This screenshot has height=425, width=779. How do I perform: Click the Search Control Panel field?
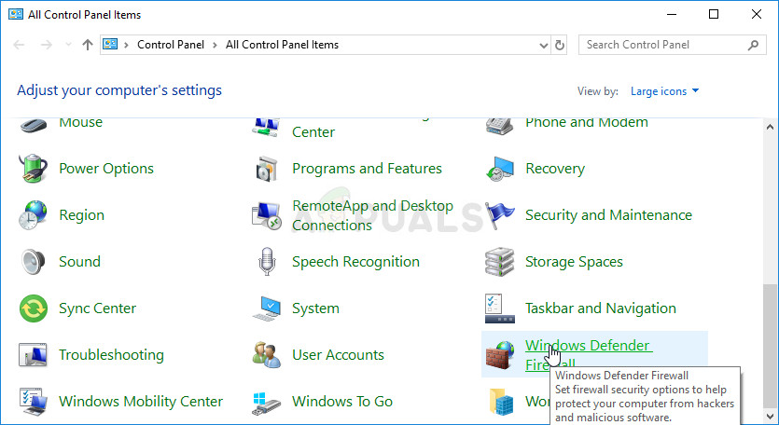click(x=664, y=45)
